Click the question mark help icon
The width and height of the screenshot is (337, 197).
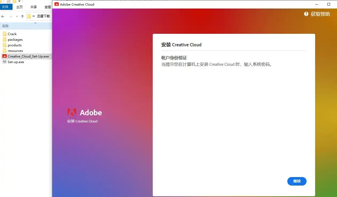tap(306, 14)
